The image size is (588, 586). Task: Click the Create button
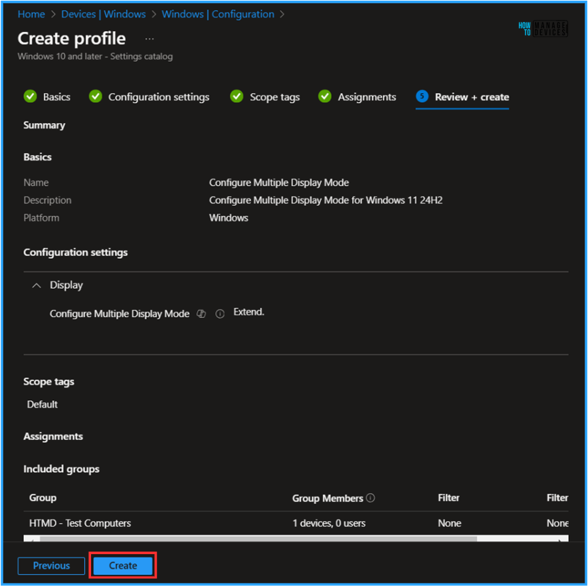click(123, 565)
